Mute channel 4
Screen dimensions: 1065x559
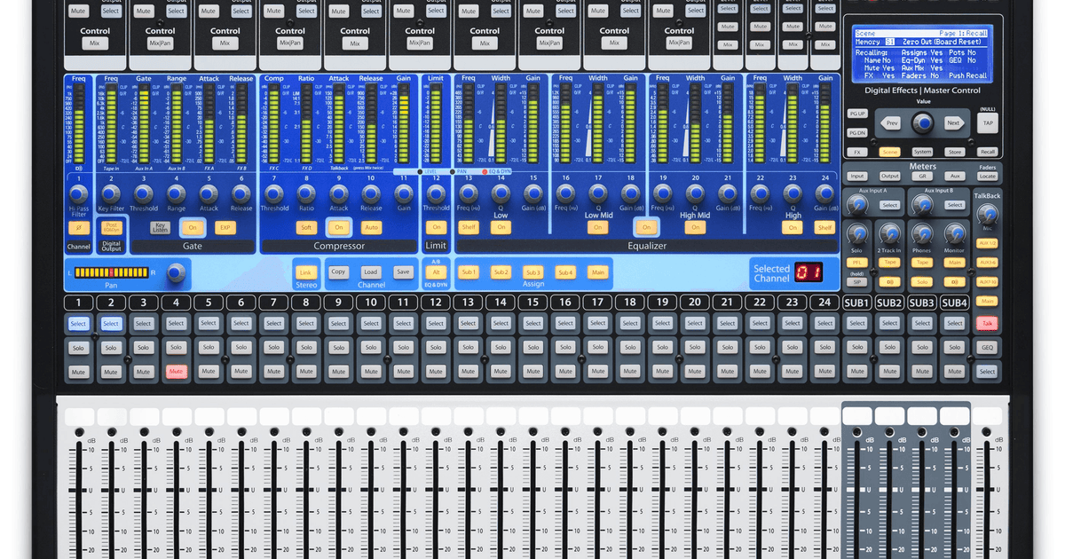(176, 372)
